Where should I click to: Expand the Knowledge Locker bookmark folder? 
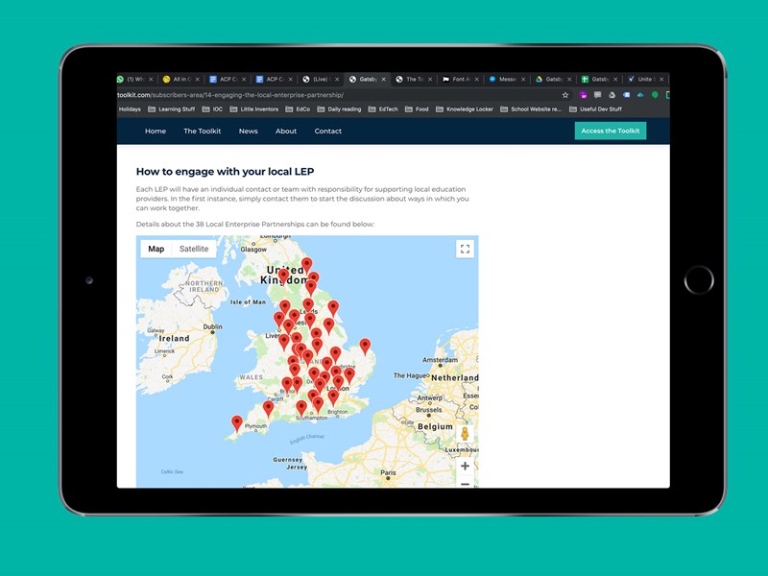click(x=467, y=109)
